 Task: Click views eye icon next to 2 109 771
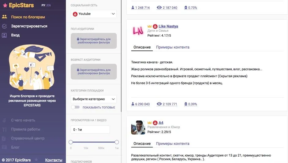[x=159, y=104]
